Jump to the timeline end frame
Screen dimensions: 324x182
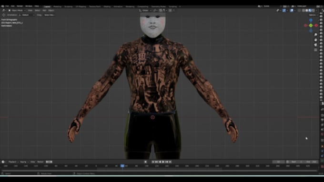coord(170,162)
